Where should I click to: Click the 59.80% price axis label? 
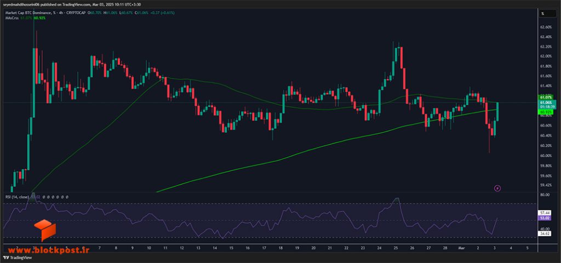click(546, 165)
